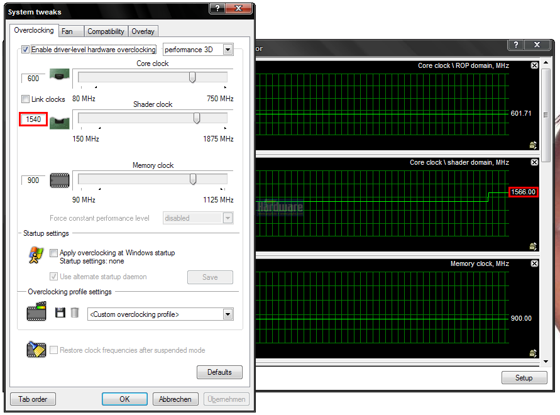
Task: Save overclocking profile with floppy icon
Action: point(60,313)
